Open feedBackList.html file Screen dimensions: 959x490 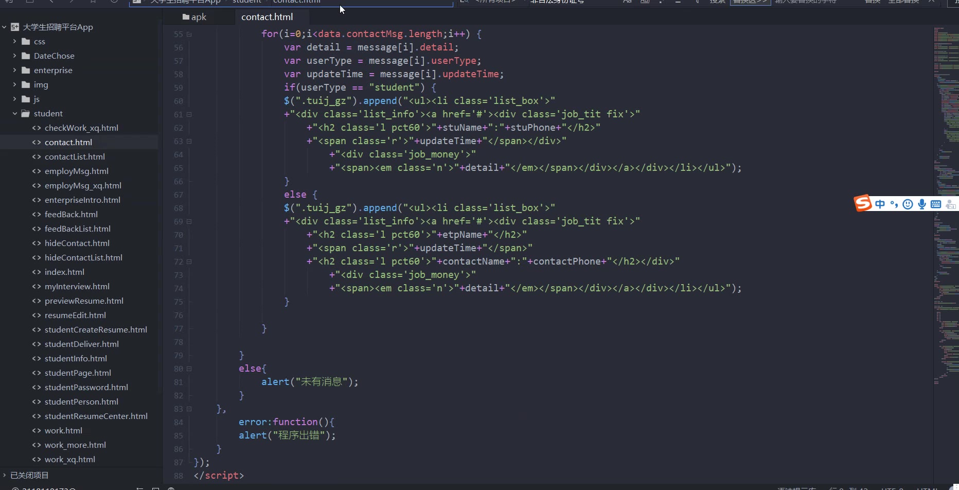coord(77,229)
